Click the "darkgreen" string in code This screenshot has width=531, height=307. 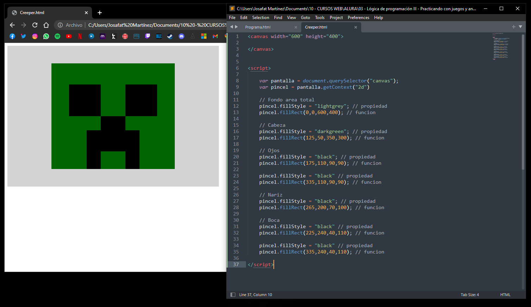point(331,131)
